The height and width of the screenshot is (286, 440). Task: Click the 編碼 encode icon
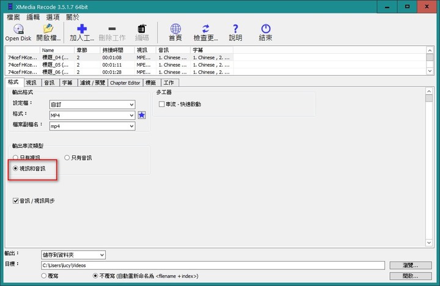[142, 29]
